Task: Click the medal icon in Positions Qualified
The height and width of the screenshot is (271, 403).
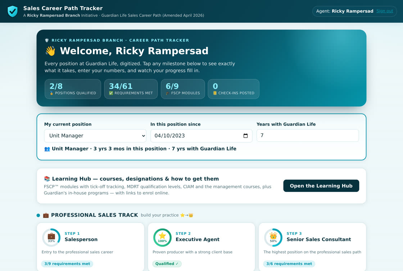Action: (x=51, y=93)
